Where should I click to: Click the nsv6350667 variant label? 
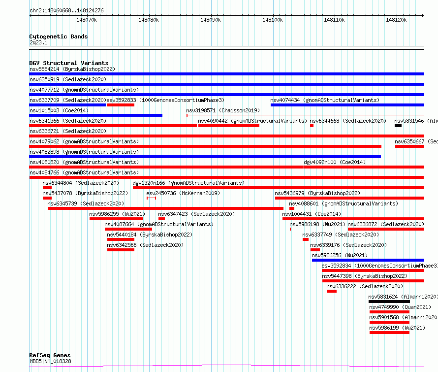(416, 141)
